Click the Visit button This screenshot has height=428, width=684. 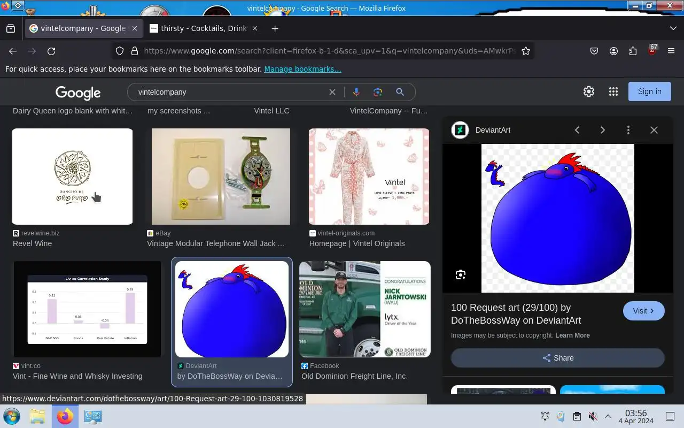pyautogui.click(x=643, y=311)
